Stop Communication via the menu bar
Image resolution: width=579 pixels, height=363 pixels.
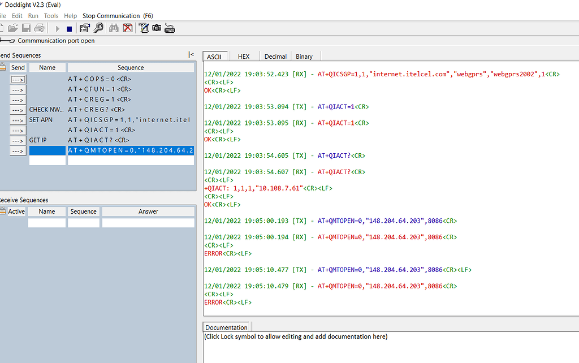coord(111,15)
